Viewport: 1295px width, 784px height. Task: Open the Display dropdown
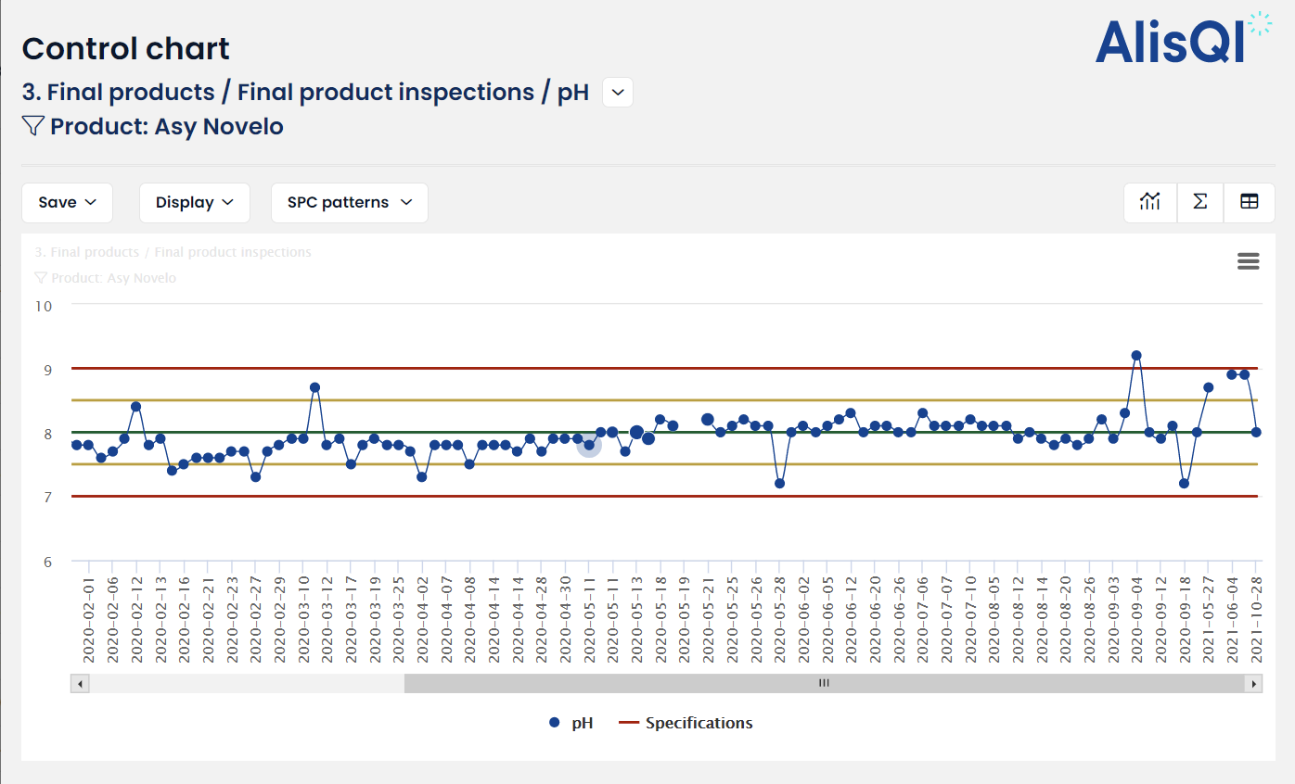pyautogui.click(x=194, y=202)
